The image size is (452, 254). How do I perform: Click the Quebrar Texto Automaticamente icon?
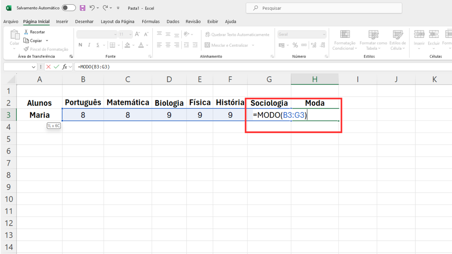[207, 34]
